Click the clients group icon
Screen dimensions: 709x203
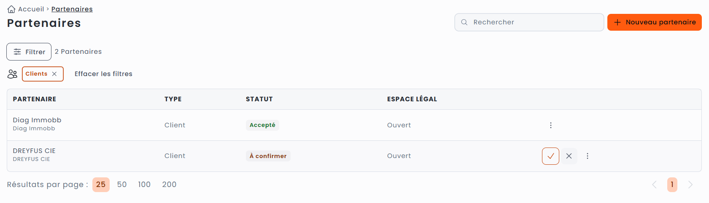point(12,74)
